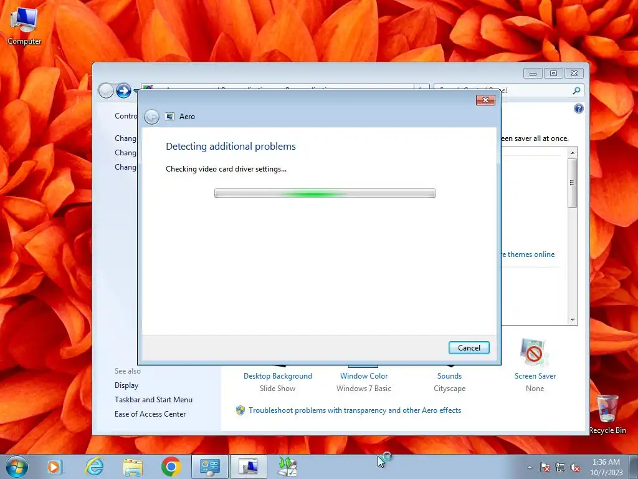The height and width of the screenshot is (479, 638).
Task: Click the forward navigation arrow in Control Panel
Action: tap(123, 90)
